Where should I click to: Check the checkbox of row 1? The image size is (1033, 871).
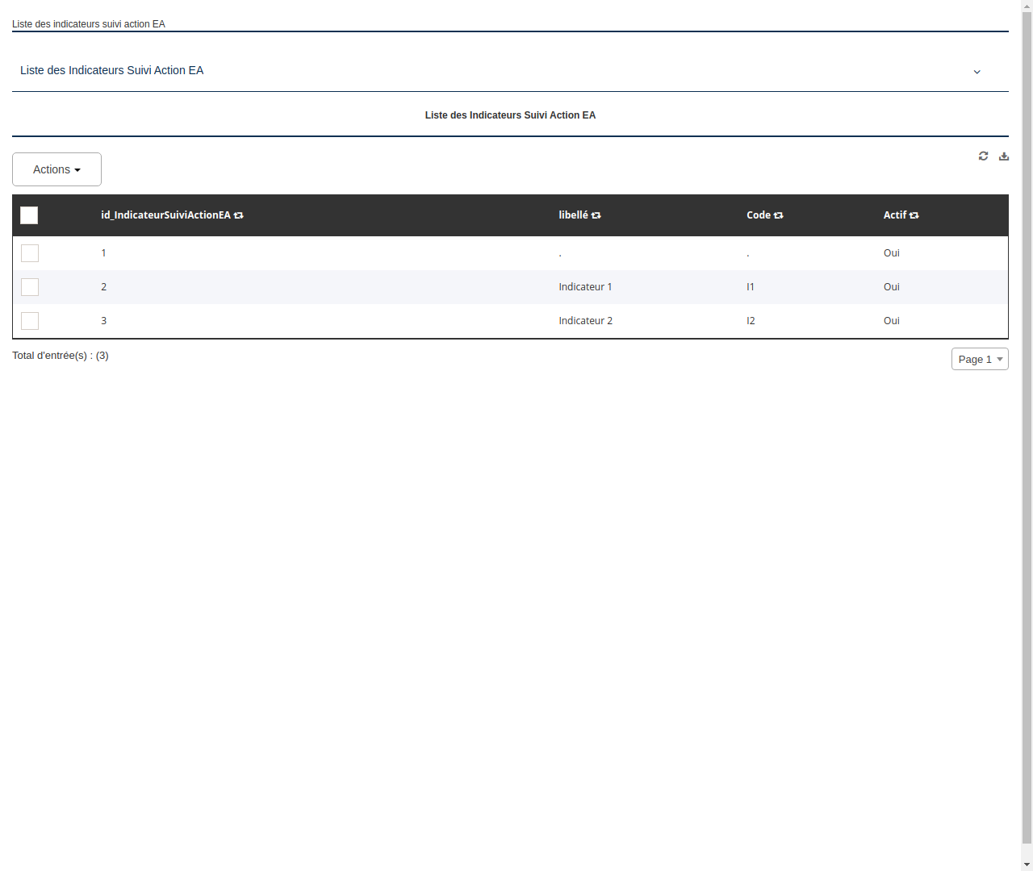tap(30, 252)
